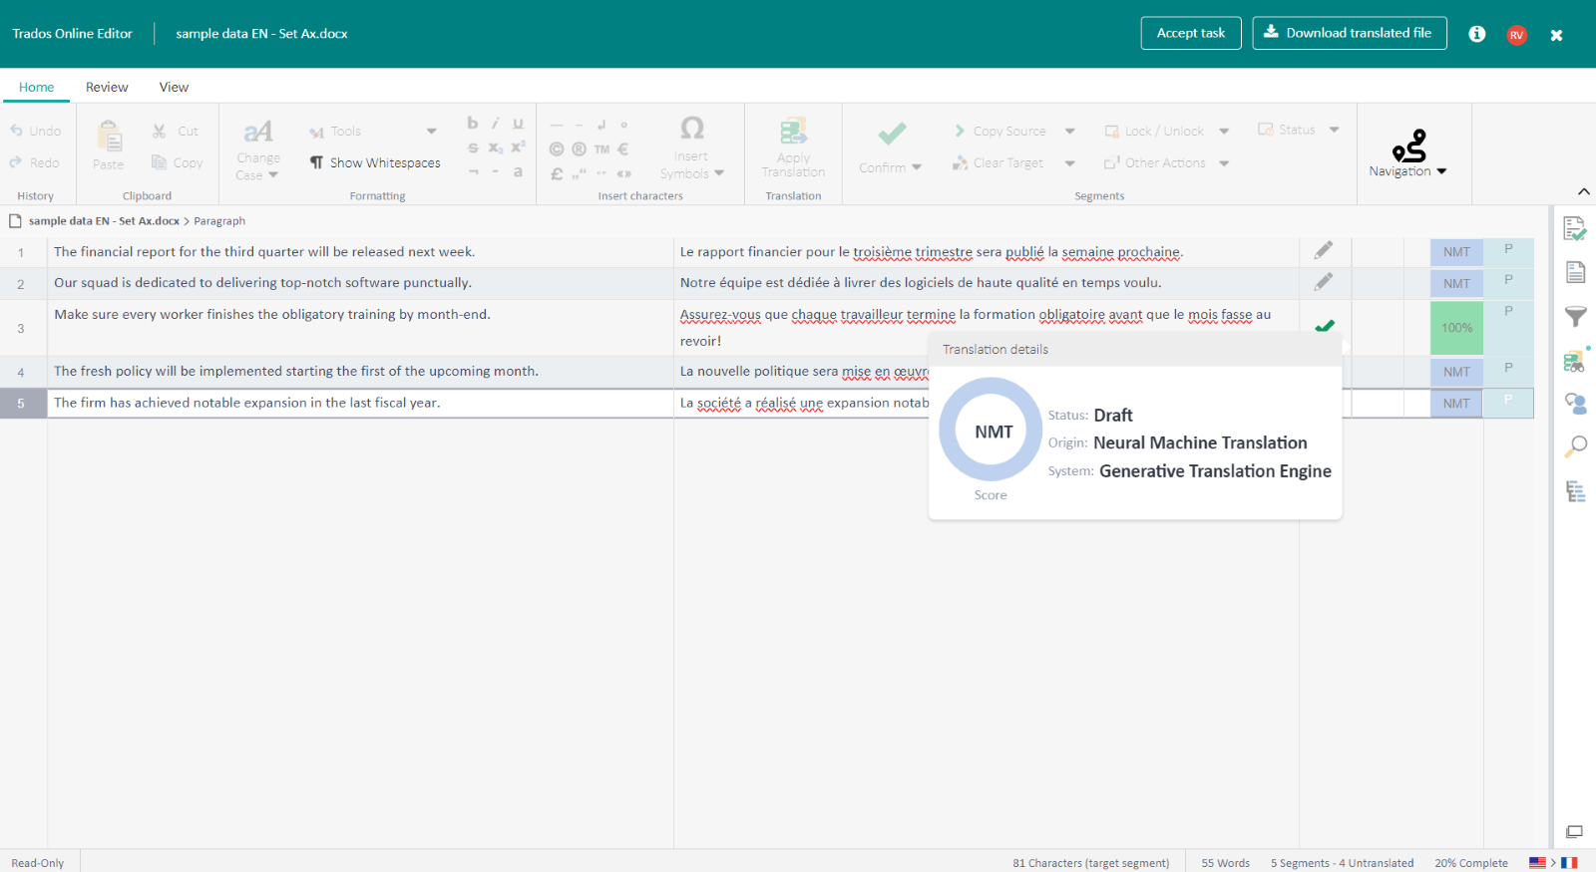Click the target text of segment 2
The height and width of the screenshot is (872, 1596).
[x=921, y=283]
